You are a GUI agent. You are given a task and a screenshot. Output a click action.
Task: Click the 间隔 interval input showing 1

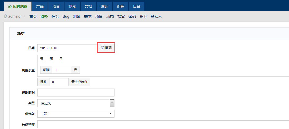[x=62, y=70]
